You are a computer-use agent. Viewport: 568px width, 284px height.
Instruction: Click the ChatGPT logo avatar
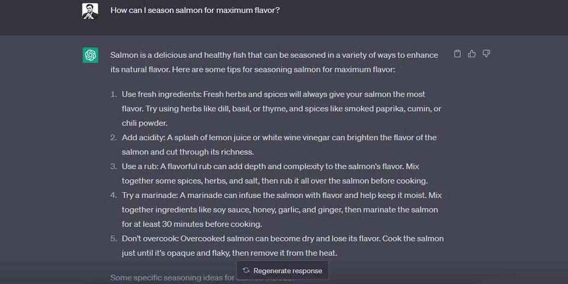[x=90, y=55]
